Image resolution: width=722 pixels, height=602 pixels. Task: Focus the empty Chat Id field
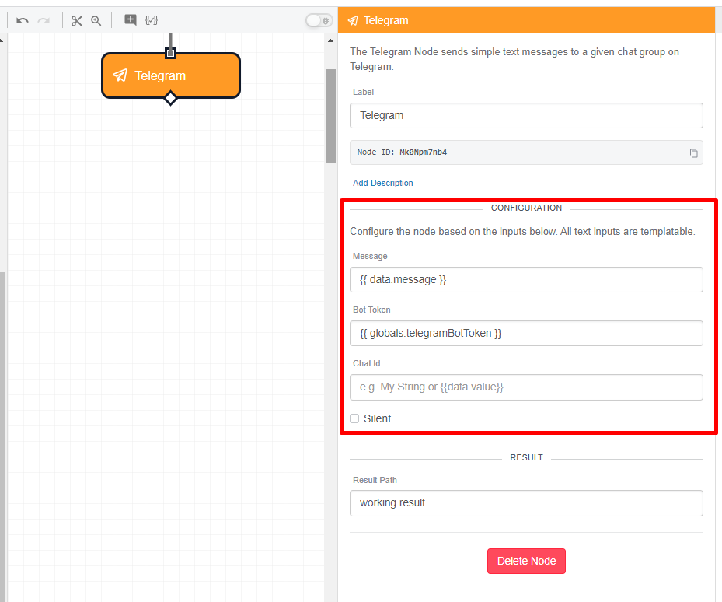tap(526, 387)
